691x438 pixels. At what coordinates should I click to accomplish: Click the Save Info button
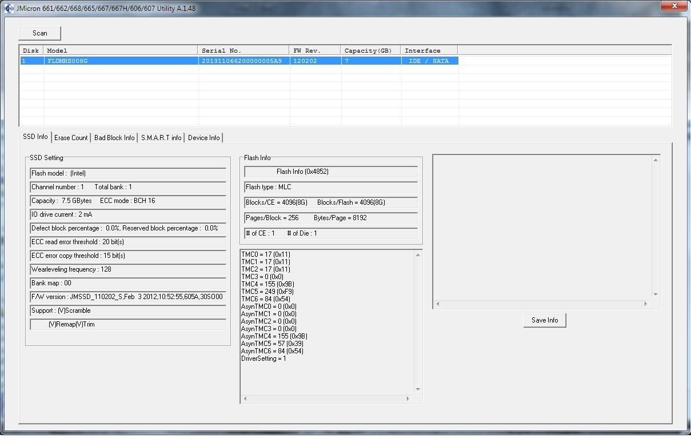[545, 320]
